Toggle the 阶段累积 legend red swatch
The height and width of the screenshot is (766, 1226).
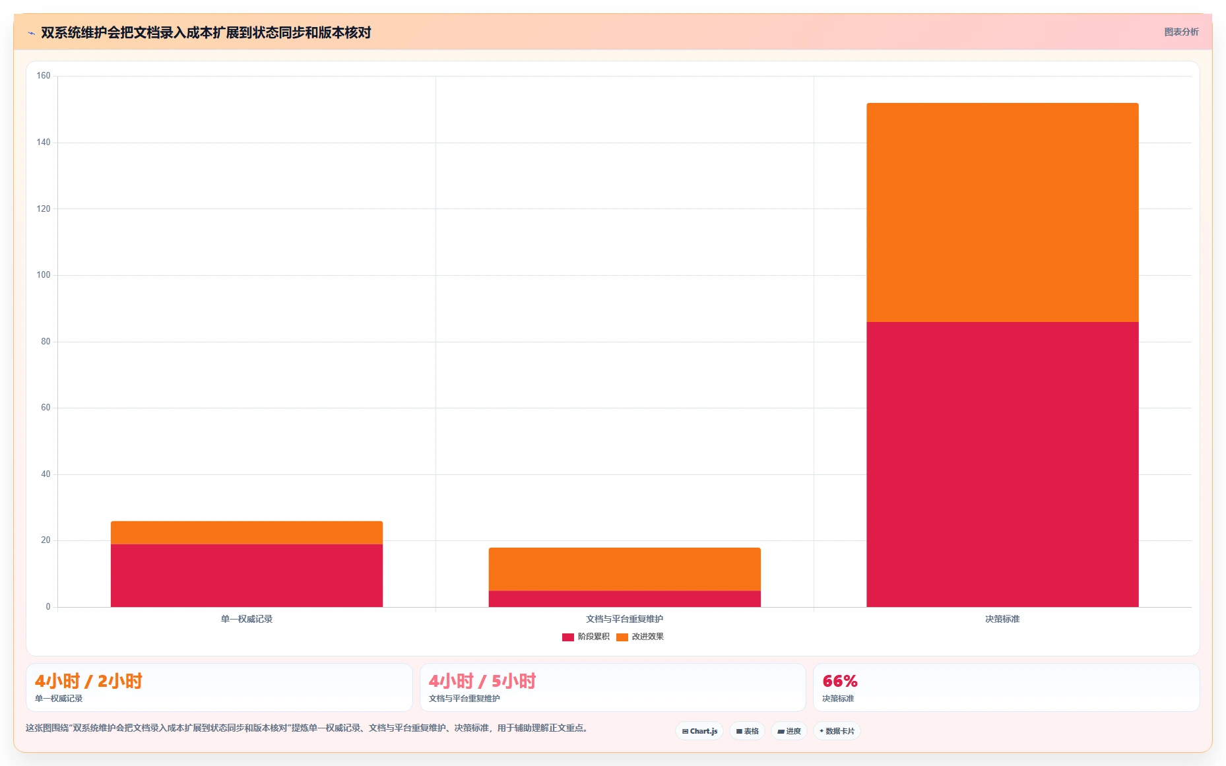pos(567,637)
